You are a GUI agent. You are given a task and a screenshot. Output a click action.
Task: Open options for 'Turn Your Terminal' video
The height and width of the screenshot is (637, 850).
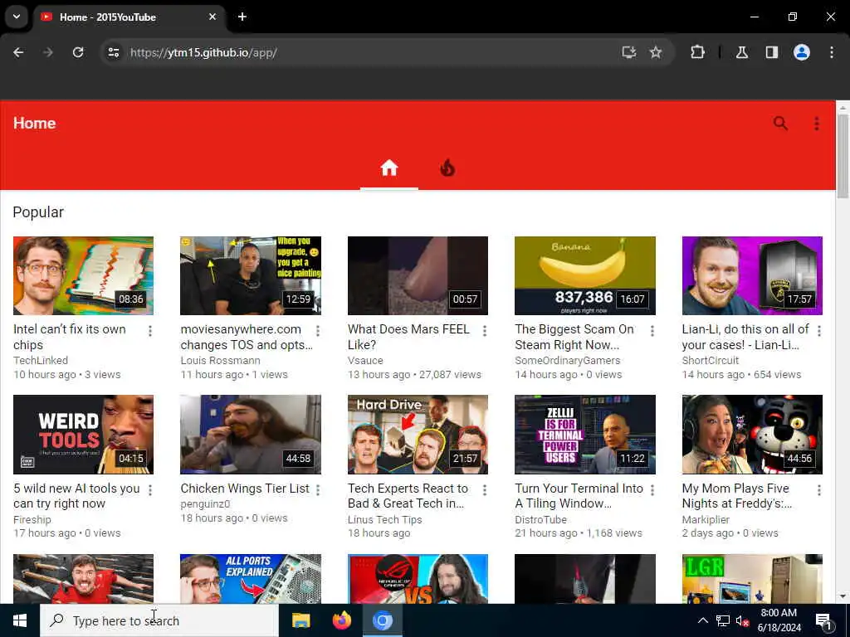[652, 489]
